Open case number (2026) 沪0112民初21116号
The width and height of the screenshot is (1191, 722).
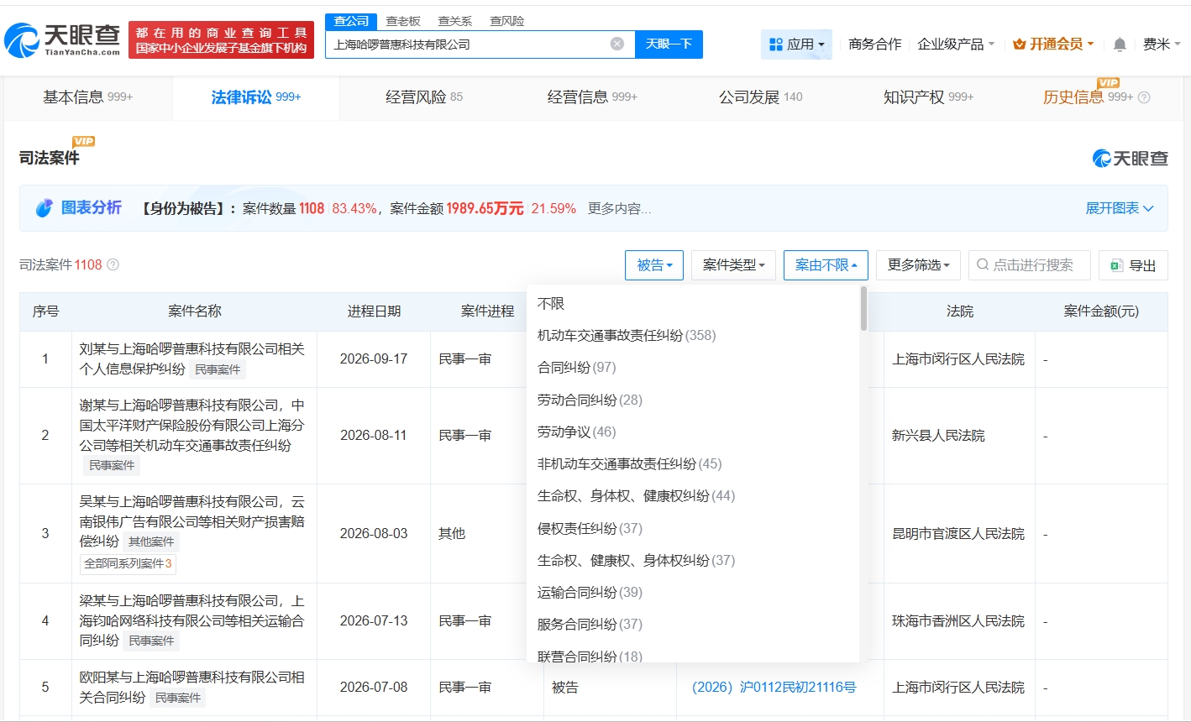pos(774,687)
